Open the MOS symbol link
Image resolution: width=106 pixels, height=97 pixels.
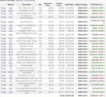click(11, 47)
